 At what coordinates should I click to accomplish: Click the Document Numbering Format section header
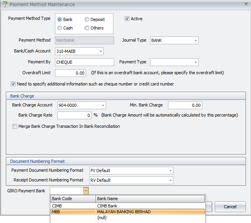(x=126, y=161)
